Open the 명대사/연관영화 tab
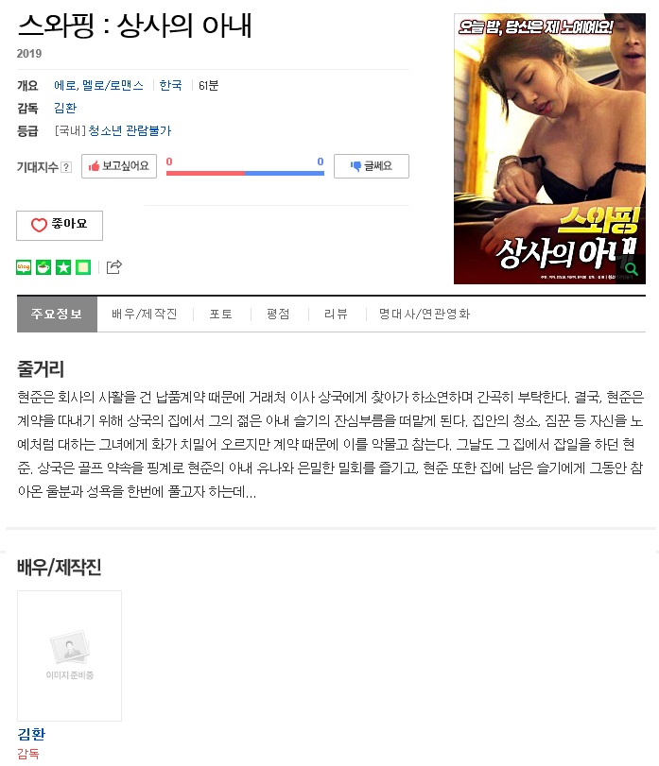 [425, 315]
